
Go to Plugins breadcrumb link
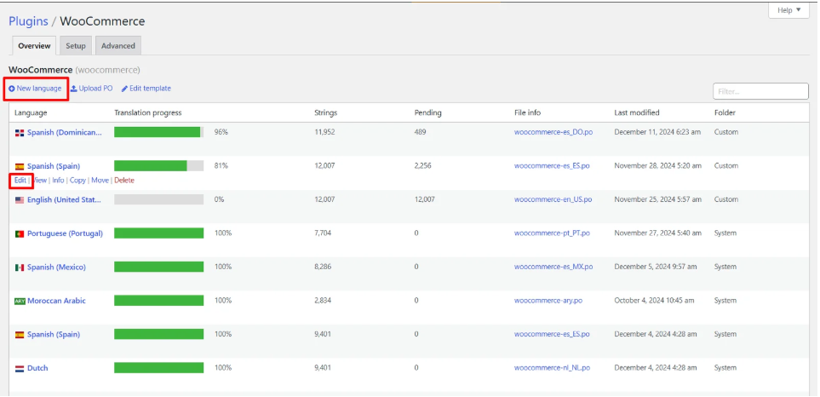point(28,21)
